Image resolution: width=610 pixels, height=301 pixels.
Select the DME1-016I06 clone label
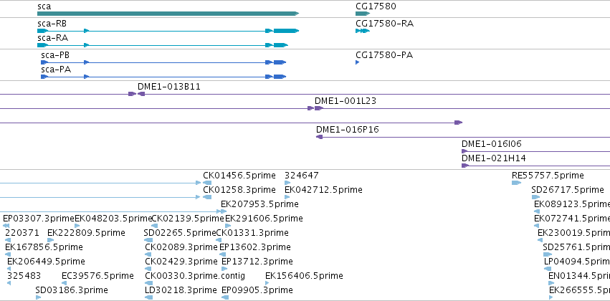491,144
